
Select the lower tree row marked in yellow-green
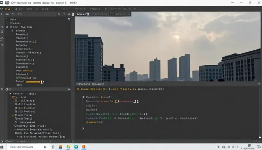[x=23, y=115]
